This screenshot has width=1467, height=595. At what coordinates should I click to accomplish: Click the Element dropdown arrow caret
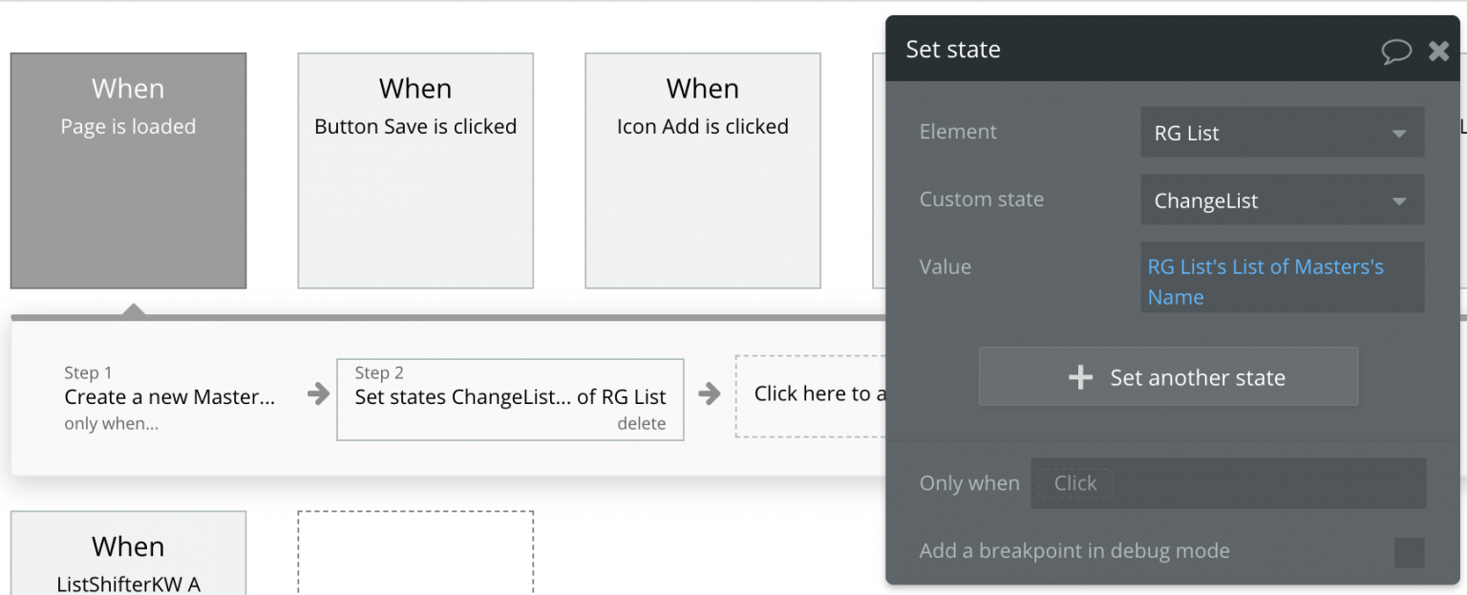click(1399, 134)
